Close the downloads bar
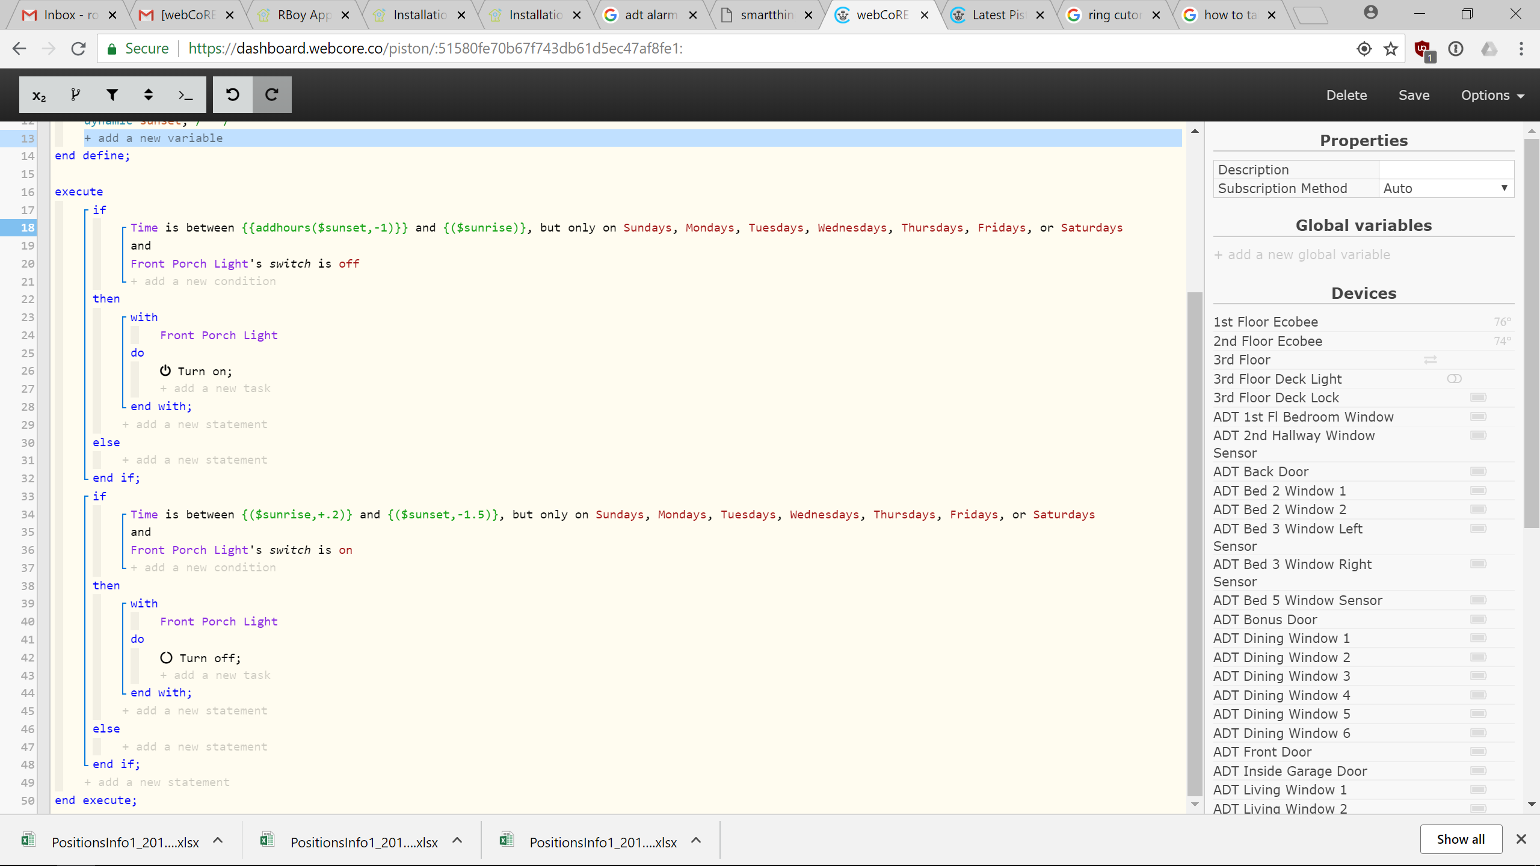1540x866 pixels. 1521,839
